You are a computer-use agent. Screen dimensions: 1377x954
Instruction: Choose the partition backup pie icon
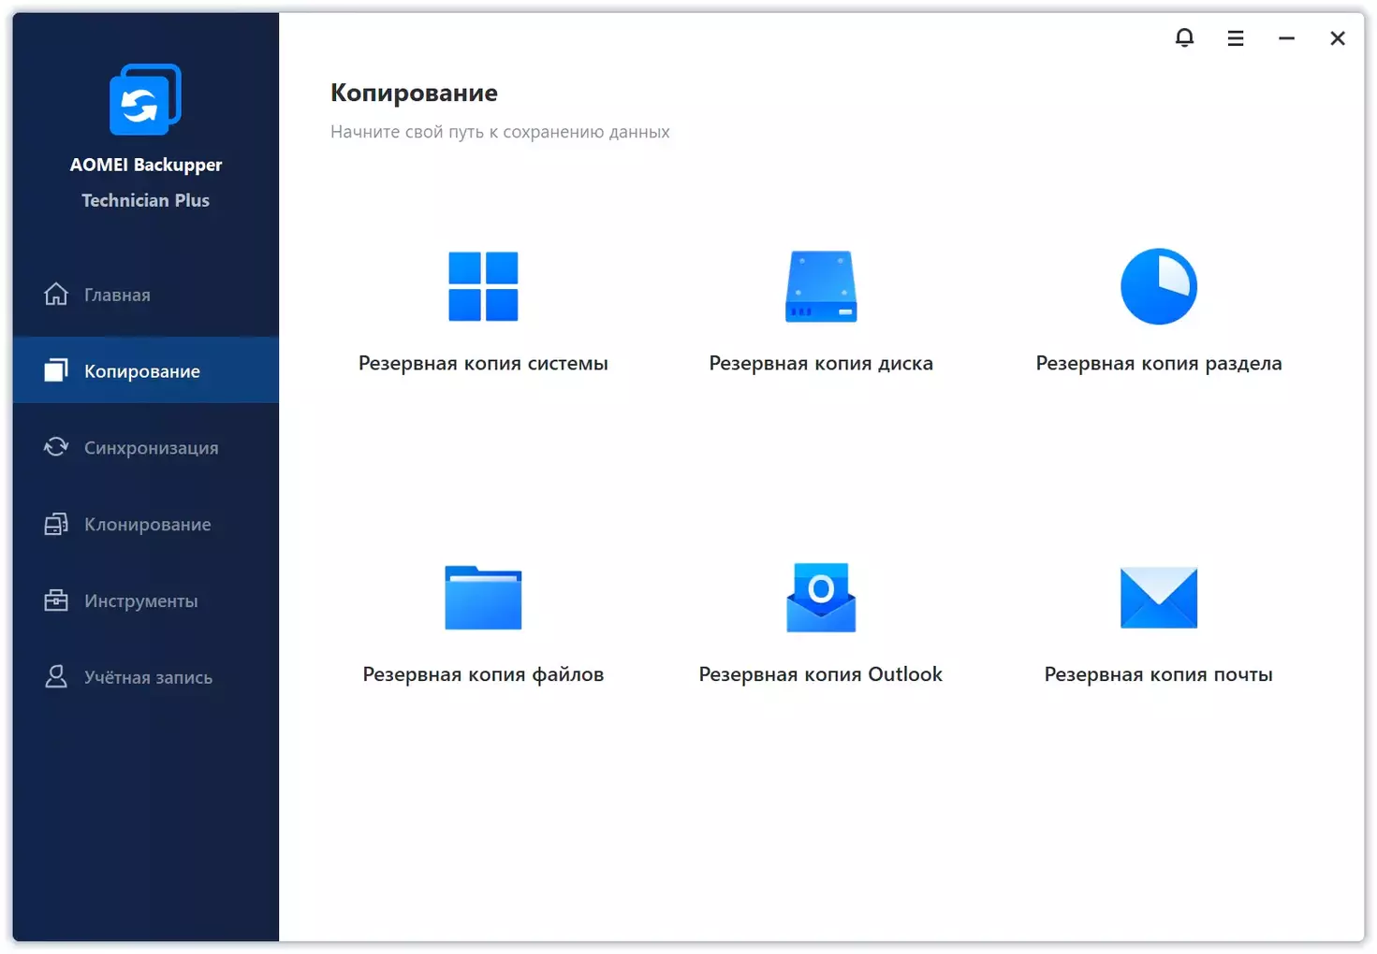coord(1159,286)
